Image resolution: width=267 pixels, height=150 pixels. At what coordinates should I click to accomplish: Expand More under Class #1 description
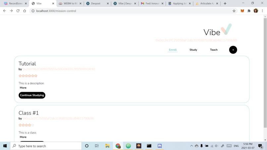[x=23, y=137]
